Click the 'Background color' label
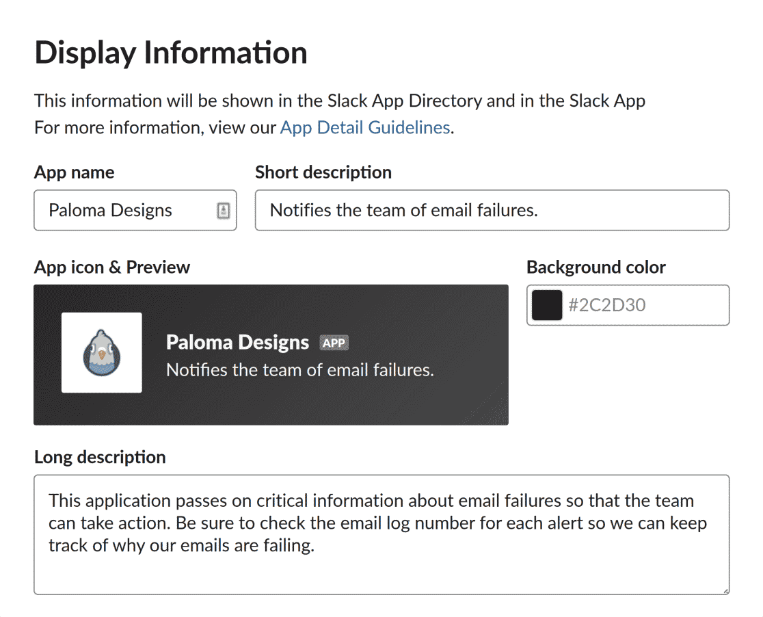The width and height of the screenshot is (763, 617). pyautogui.click(x=596, y=267)
